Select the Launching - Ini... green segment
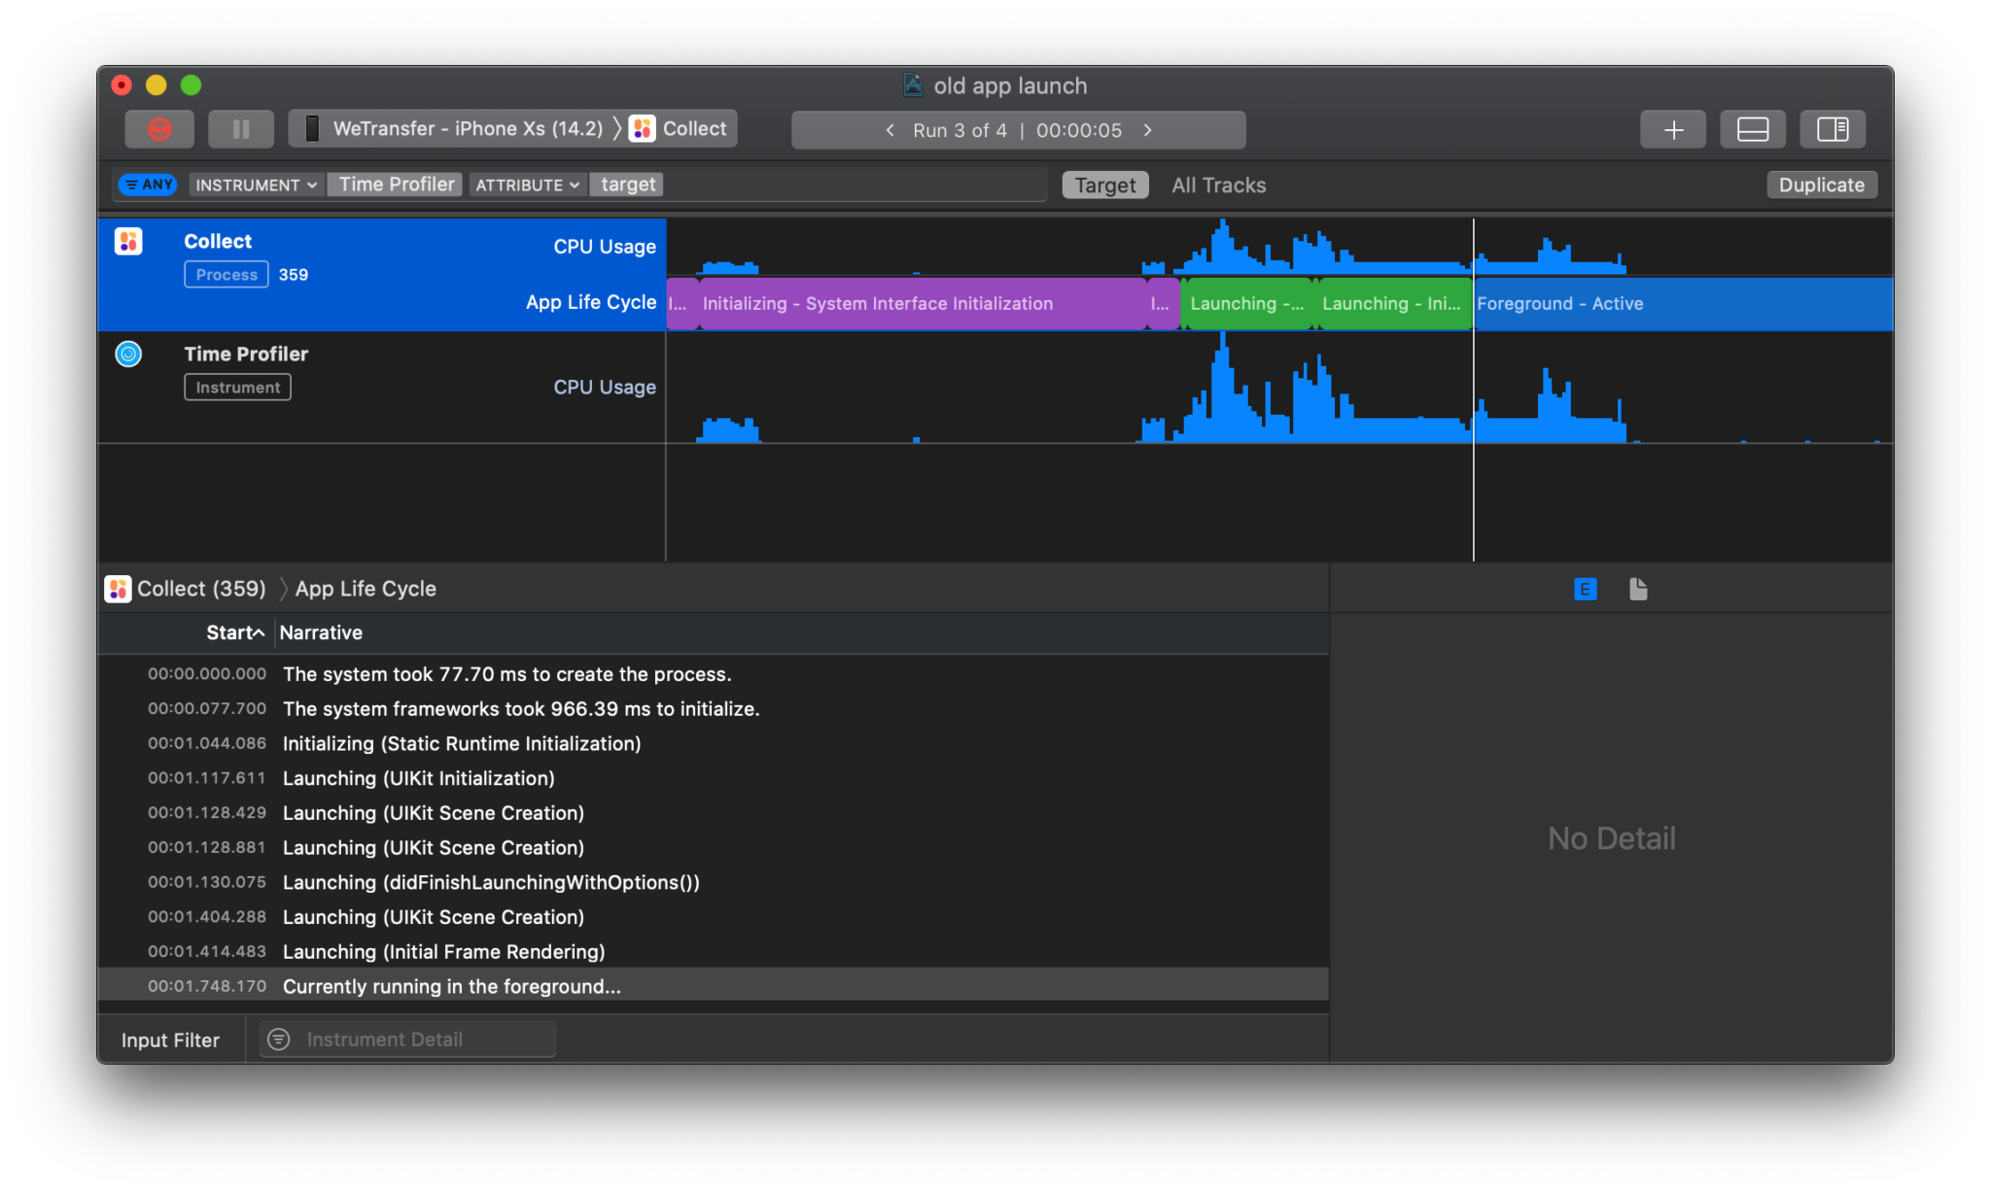Viewport: 1991px width, 1192px height. (x=1394, y=303)
